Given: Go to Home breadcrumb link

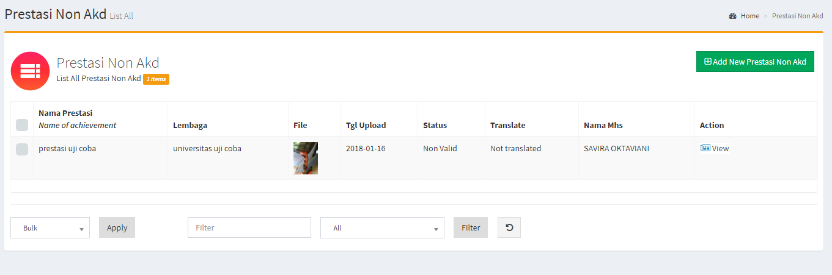Looking at the screenshot, I should pos(749,16).
